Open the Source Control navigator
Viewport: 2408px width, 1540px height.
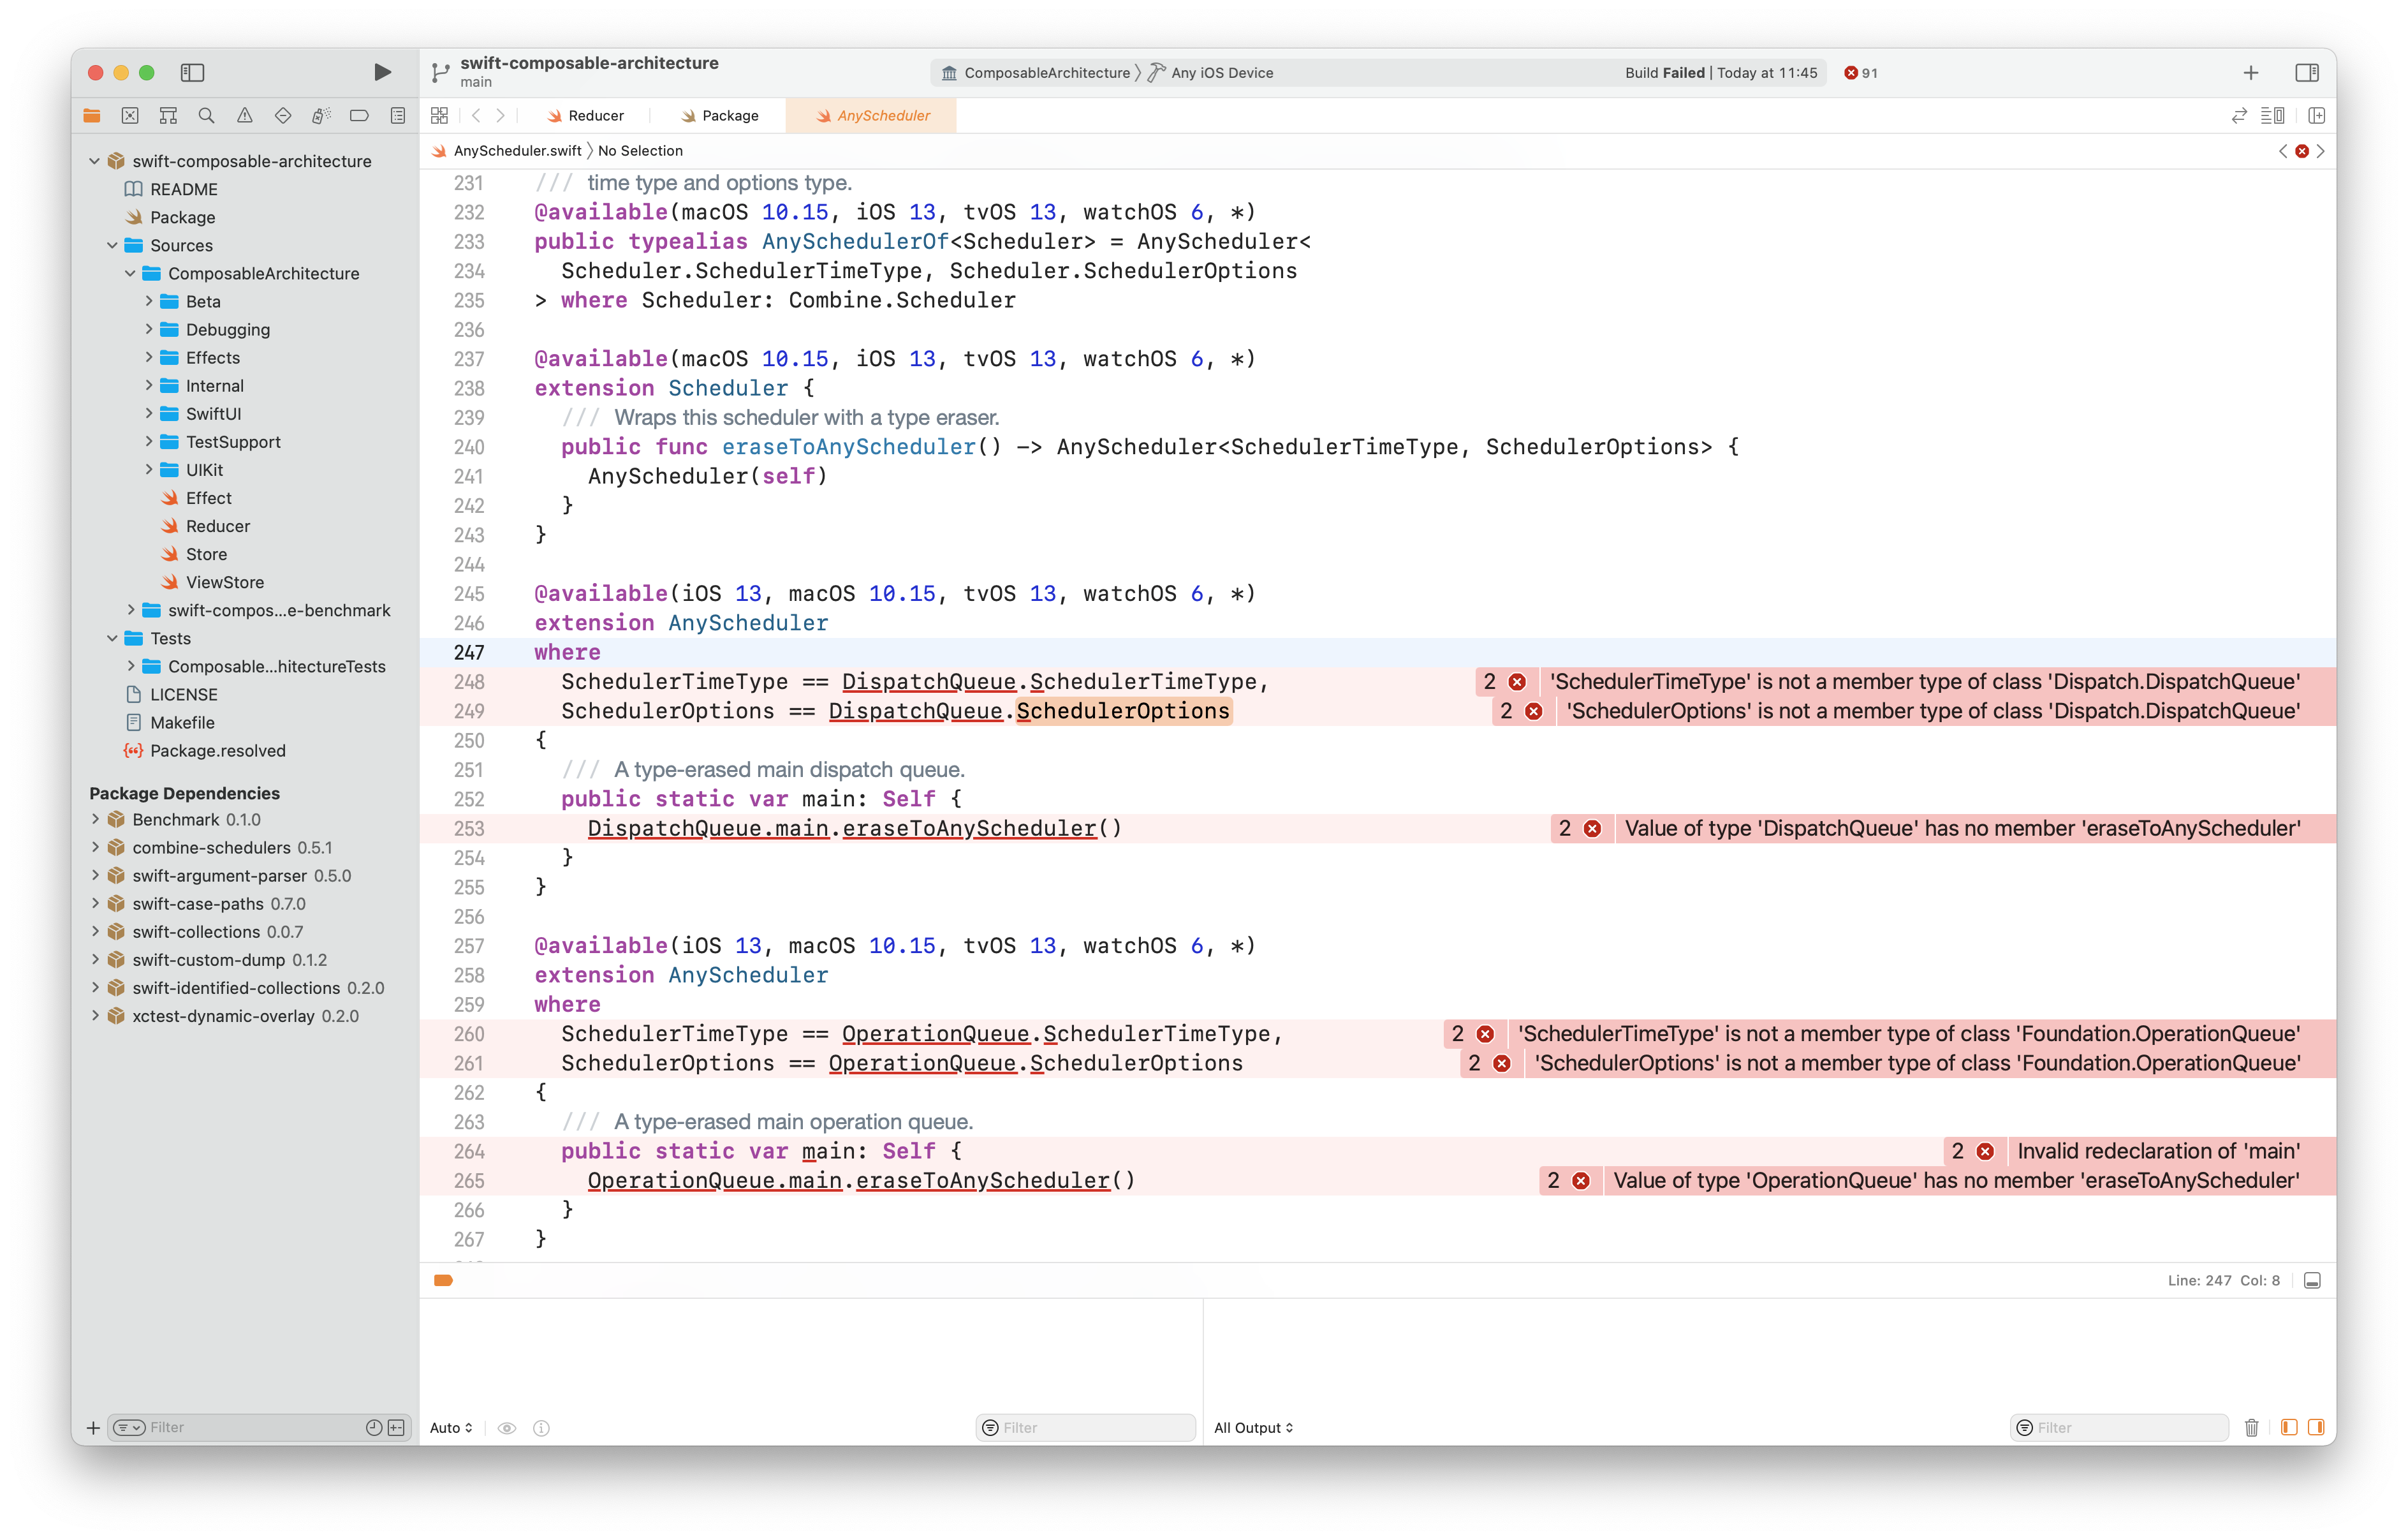tap(130, 115)
